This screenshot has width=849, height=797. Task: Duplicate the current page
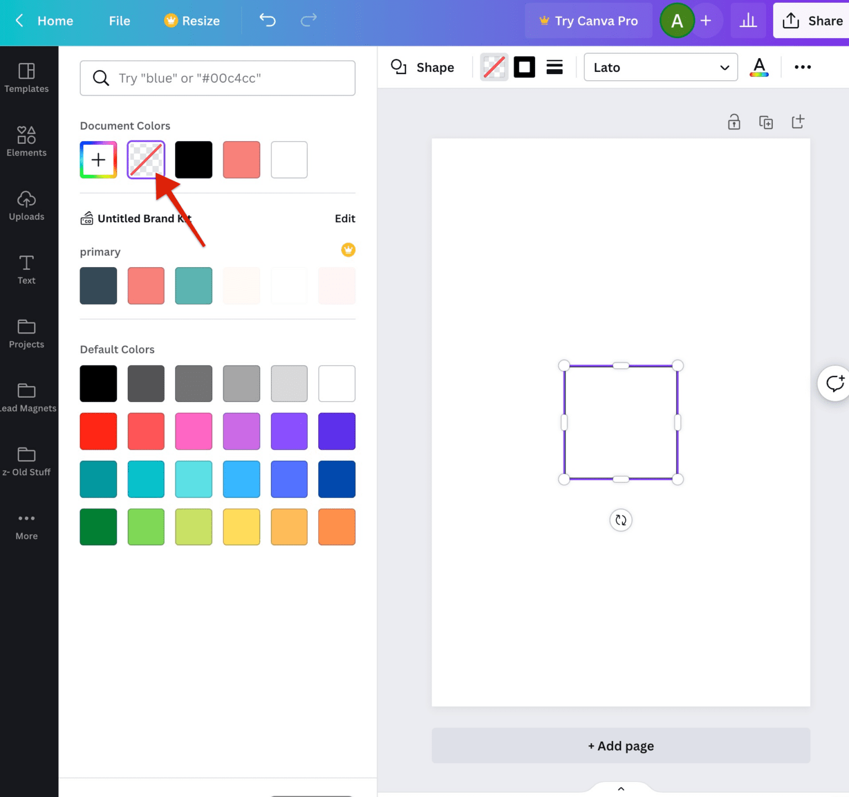(766, 122)
